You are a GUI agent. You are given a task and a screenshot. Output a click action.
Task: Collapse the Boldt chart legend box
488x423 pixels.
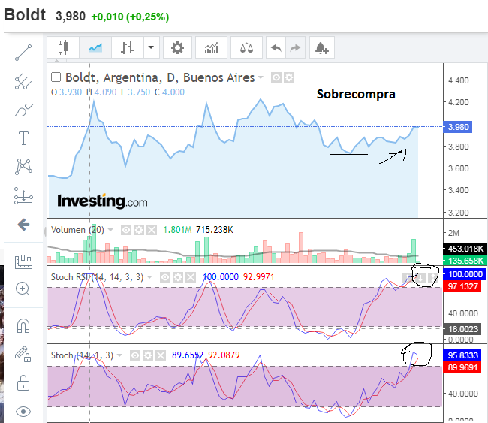pos(56,77)
